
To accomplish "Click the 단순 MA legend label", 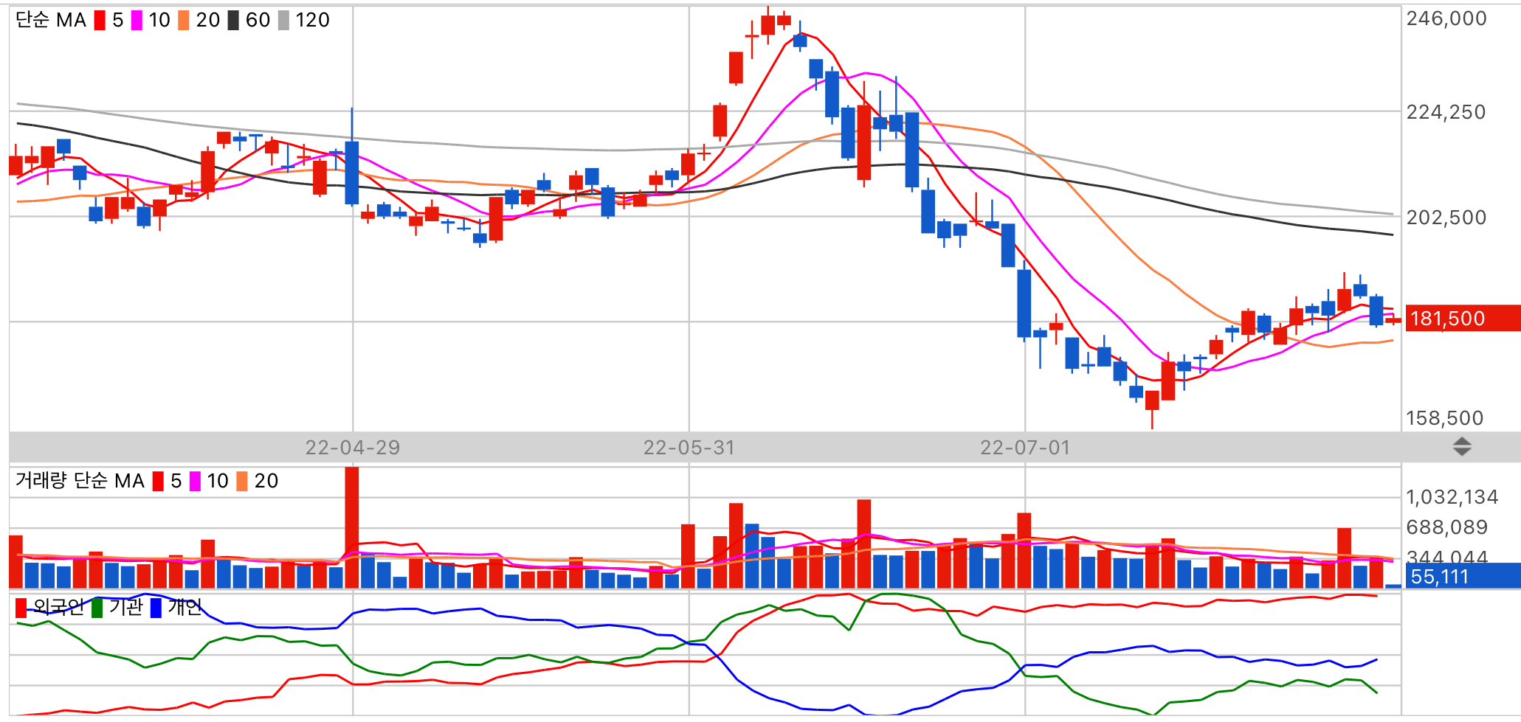I will click(x=51, y=20).
